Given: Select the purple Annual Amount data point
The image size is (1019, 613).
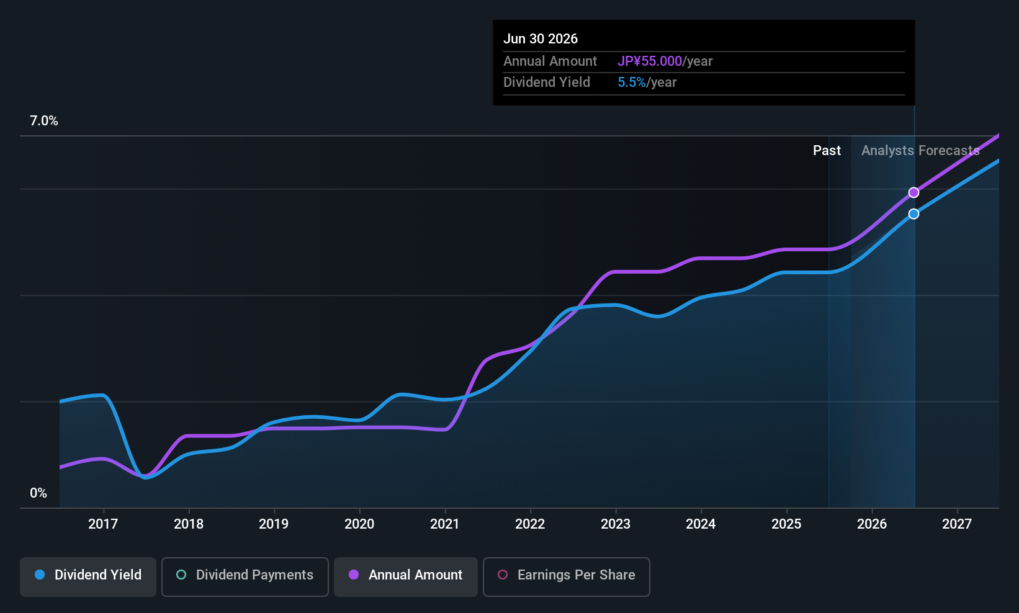Looking at the screenshot, I should 914,192.
